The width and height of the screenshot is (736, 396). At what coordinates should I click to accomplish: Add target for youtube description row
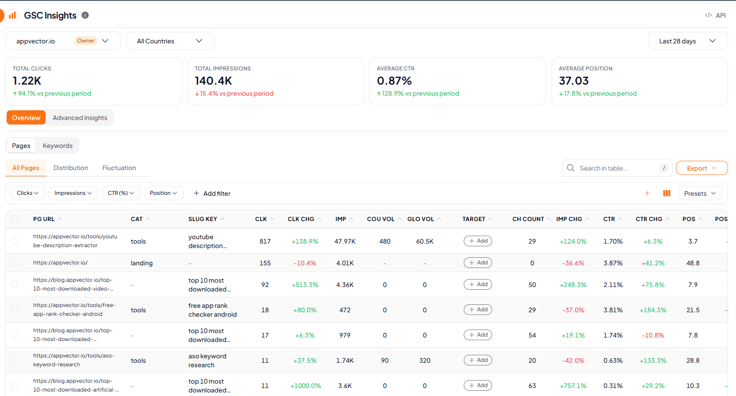(478, 241)
